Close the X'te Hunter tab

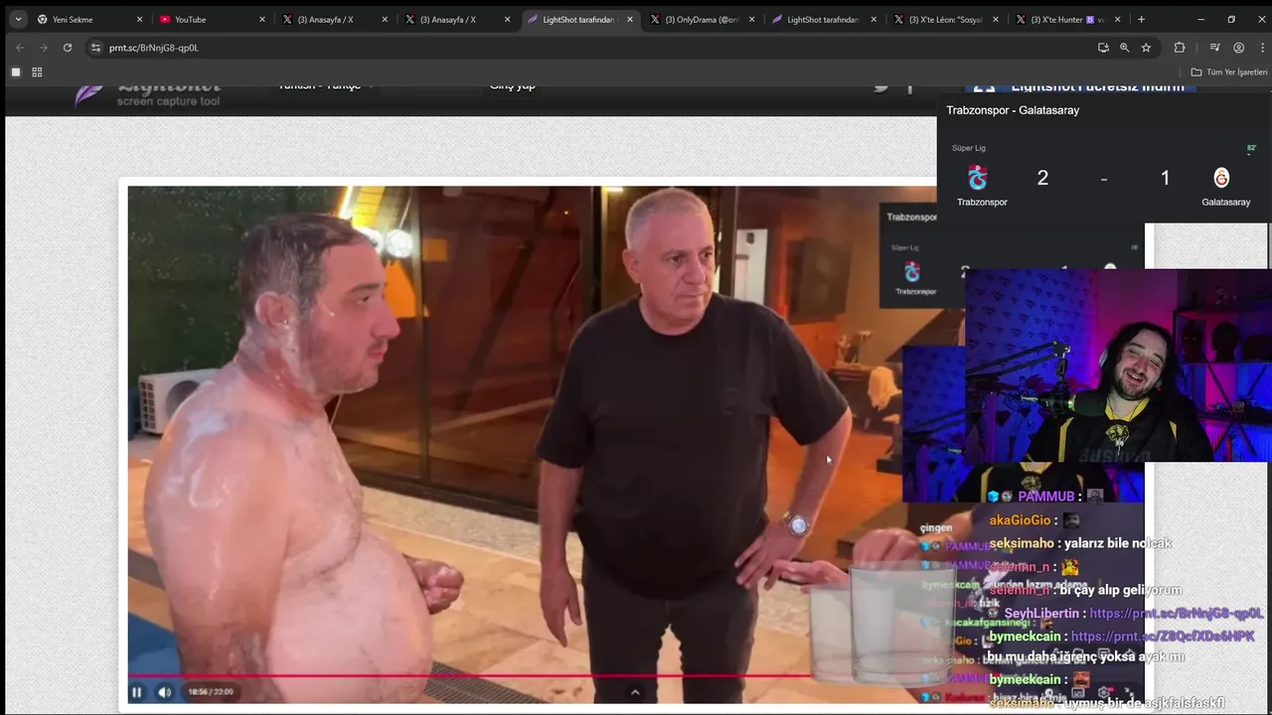point(1118,19)
